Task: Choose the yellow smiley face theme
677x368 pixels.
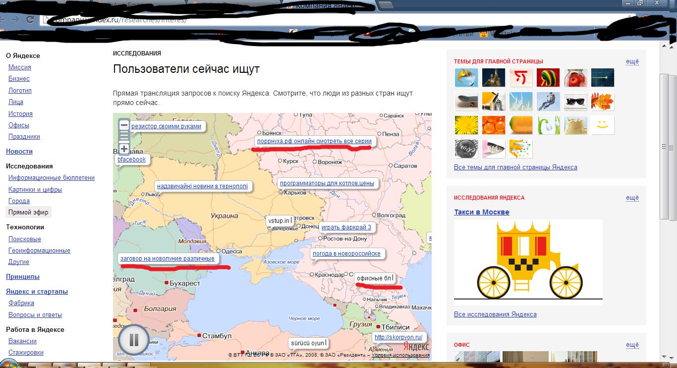Action: pos(603,125)
